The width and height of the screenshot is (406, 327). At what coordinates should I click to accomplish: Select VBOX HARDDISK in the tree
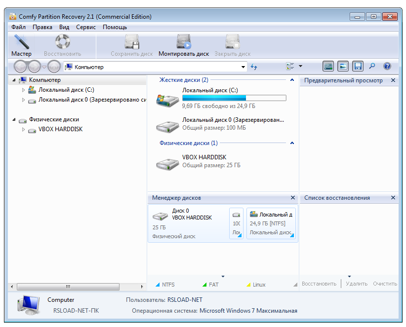click(x=61, y=129)
